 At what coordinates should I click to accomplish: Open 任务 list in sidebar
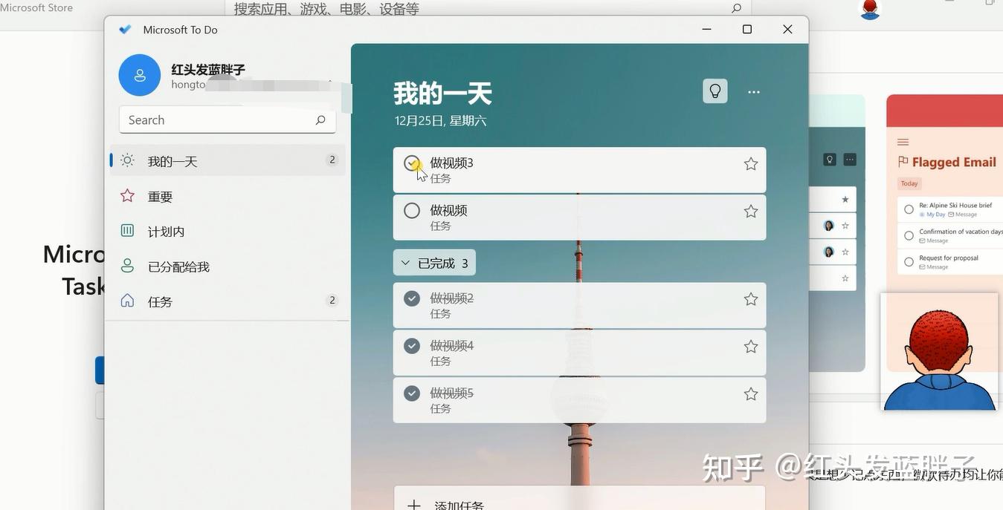point(228,301)
